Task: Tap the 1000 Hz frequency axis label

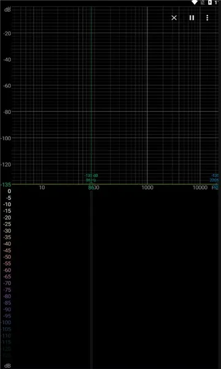Action: coord(147,188)
